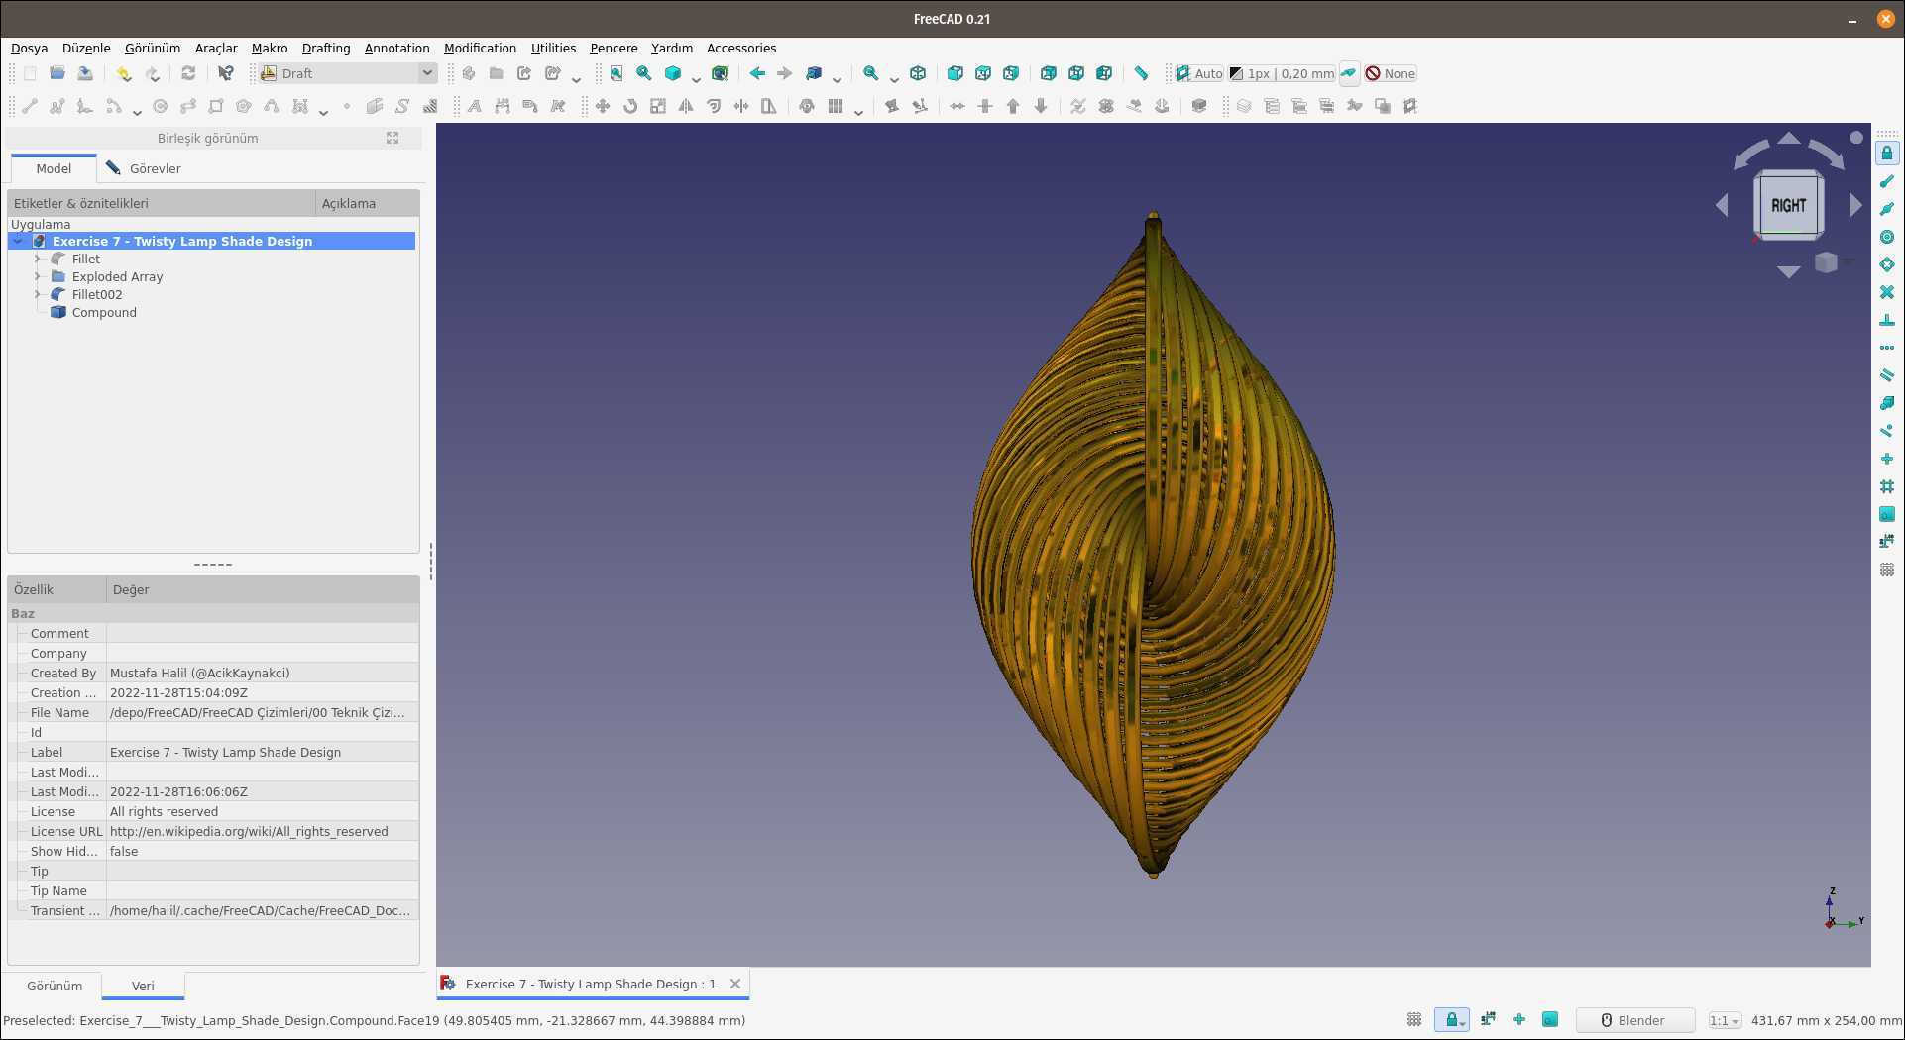This screenshot has height=1040, width=1905.
Task: Click the snap center circle icon
Action: point(1887,237)
